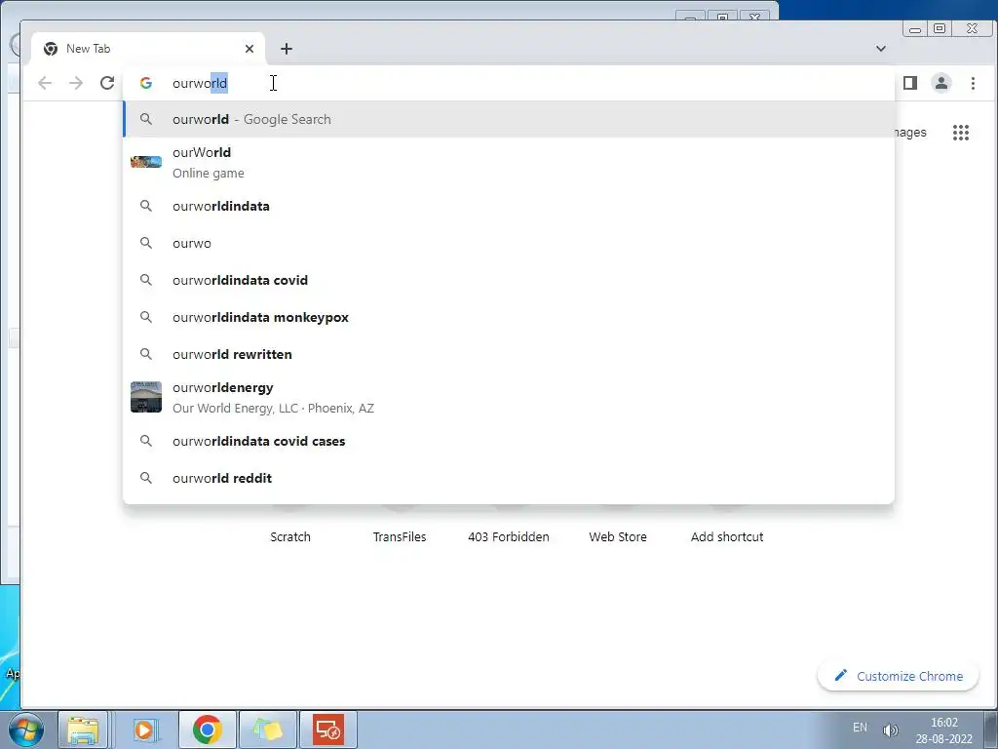Open the Google apps grid
998x749 pixels.
click(960, 133)
